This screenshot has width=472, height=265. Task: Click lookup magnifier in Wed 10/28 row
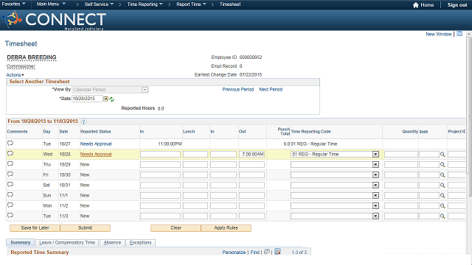pos(442,155)
